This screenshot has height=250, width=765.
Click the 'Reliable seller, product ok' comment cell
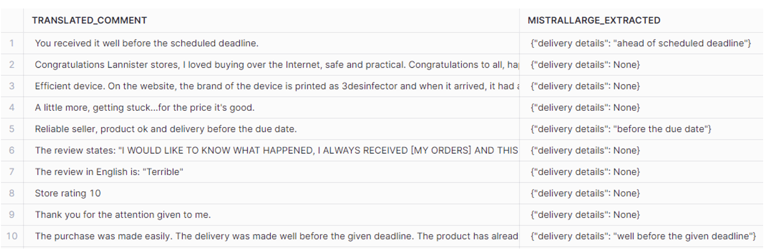point(271,129)
